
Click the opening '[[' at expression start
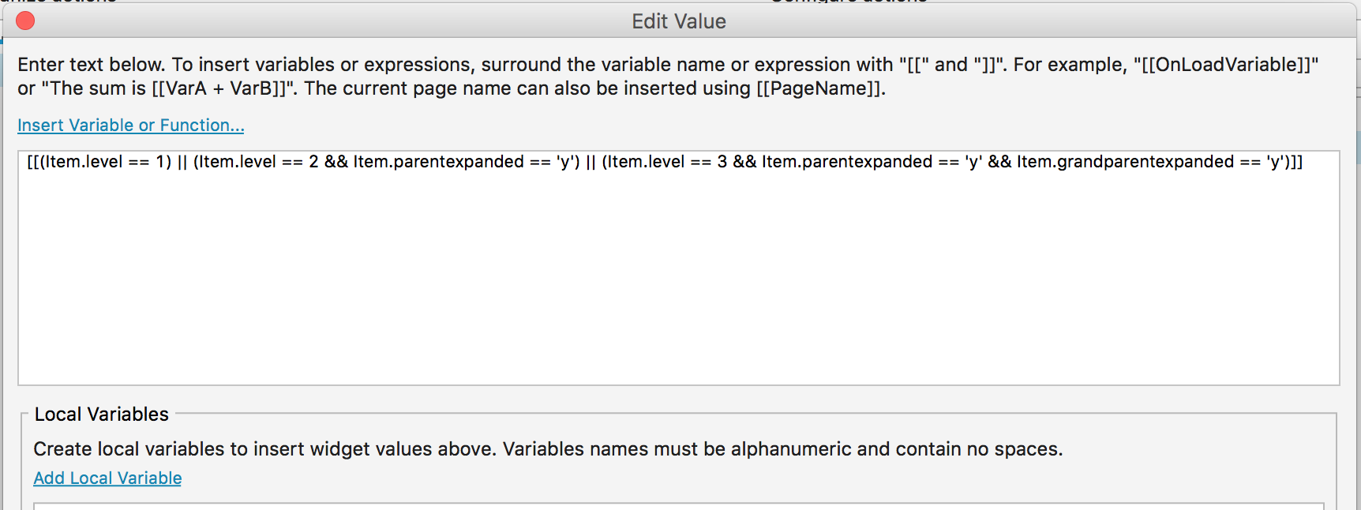(32, 162)
